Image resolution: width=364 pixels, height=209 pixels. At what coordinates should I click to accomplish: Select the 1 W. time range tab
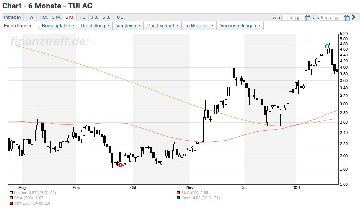(x=30, y=17)
